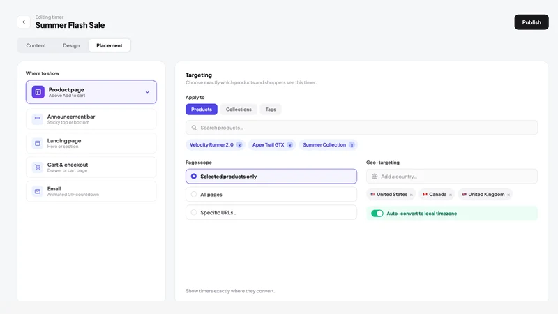Open the Content tab

pyautogui.click(x=36, y=45)
